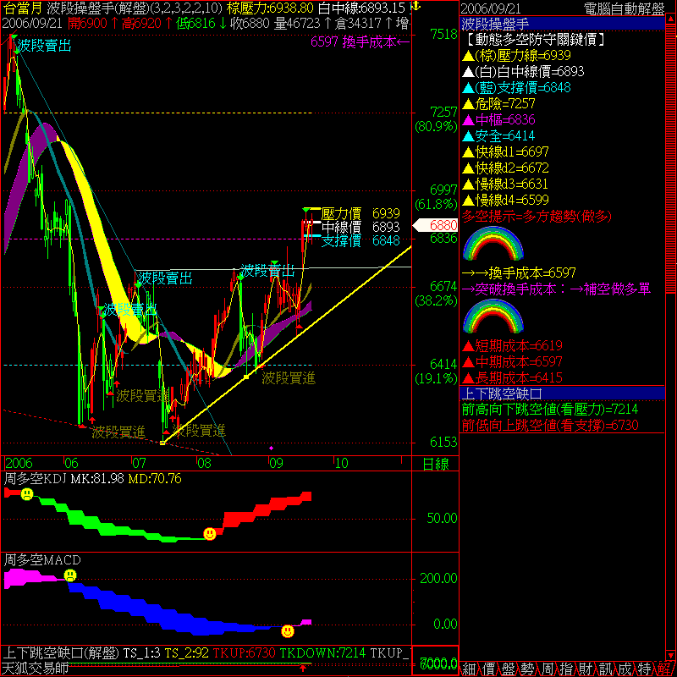Click the 天狐交易師 label at bottom left
Image resolution: width=677 pixels, height=677 pixels.
coord(36,669)
